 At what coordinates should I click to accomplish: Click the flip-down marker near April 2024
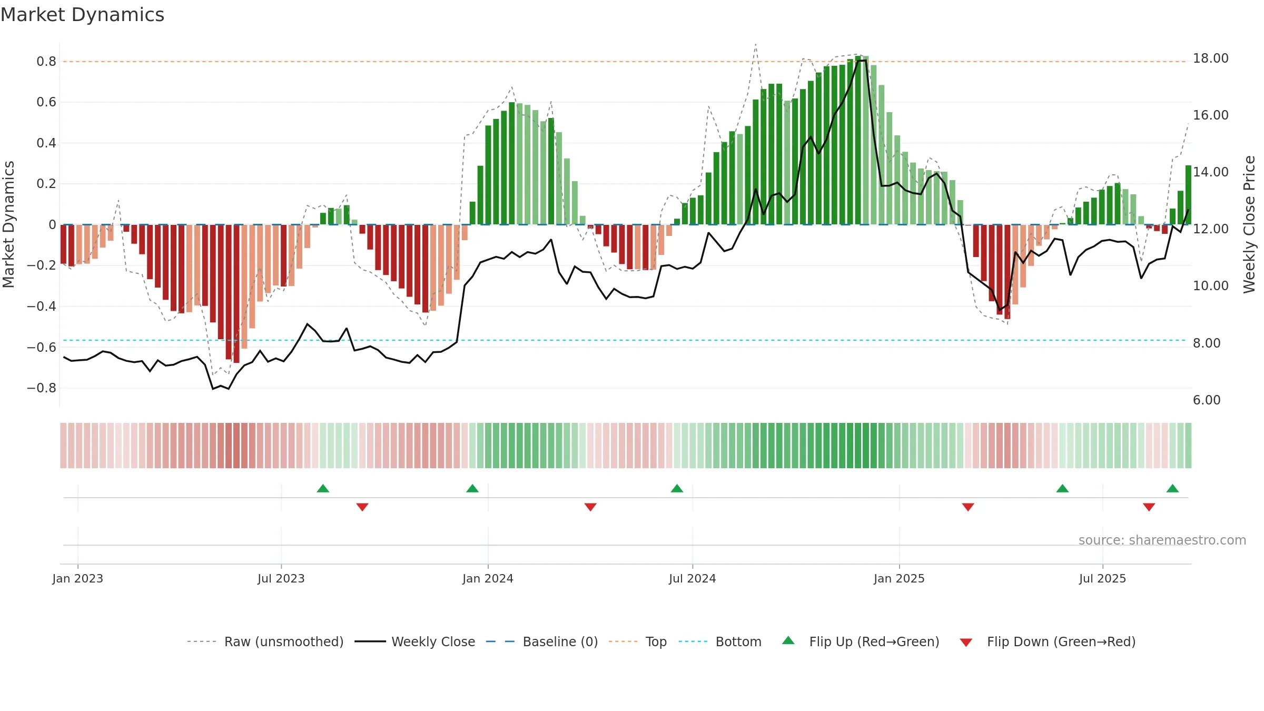pos(590,507)
